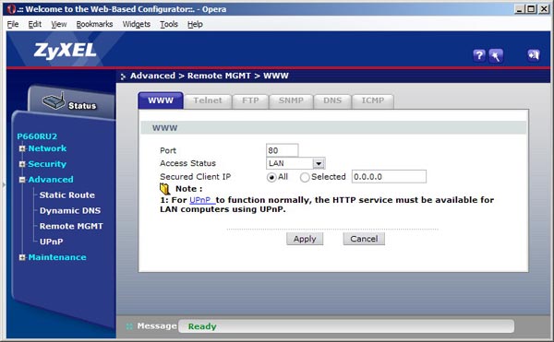The image size is (554, 342).
Task: Open Remote MGMT in sidebar
Action: (x=71, y=226)
